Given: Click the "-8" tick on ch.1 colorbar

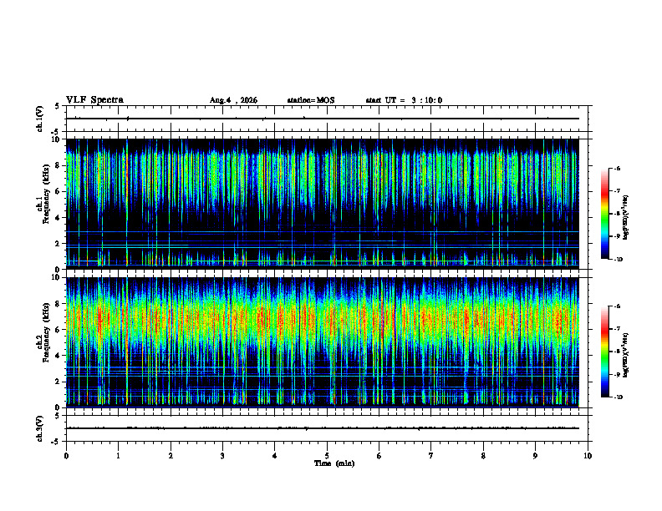Looking at the screenshot, I should point(617,214).
